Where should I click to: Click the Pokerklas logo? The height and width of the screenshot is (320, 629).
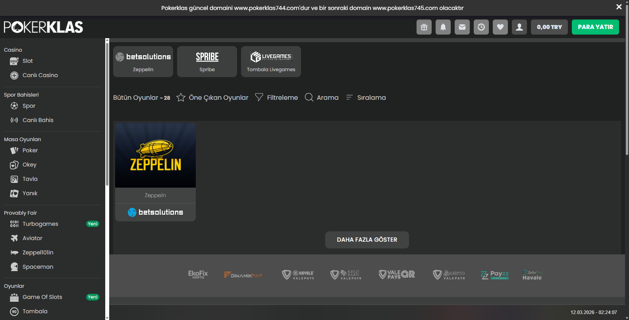[43, 27]
